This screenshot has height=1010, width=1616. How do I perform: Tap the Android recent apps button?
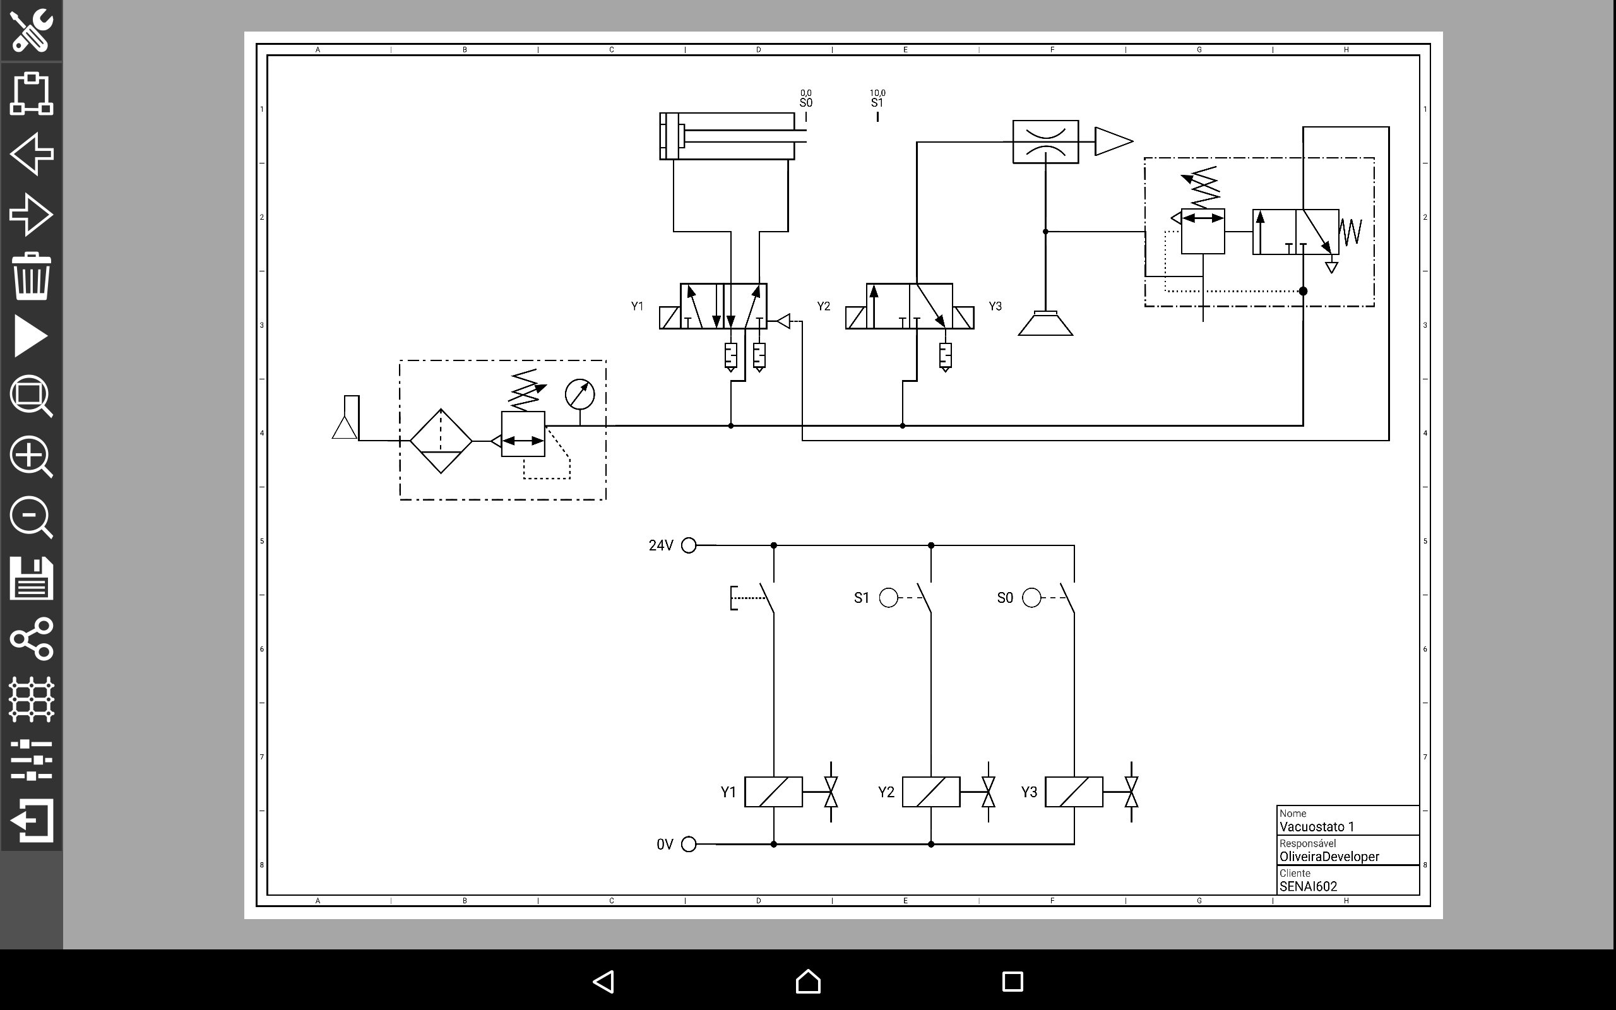pyautogui.click(x=1013, y=981)
